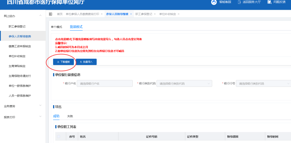Open the 成功 export tab
This screenshot has height=143, width=291.
[x=56, y=116]
